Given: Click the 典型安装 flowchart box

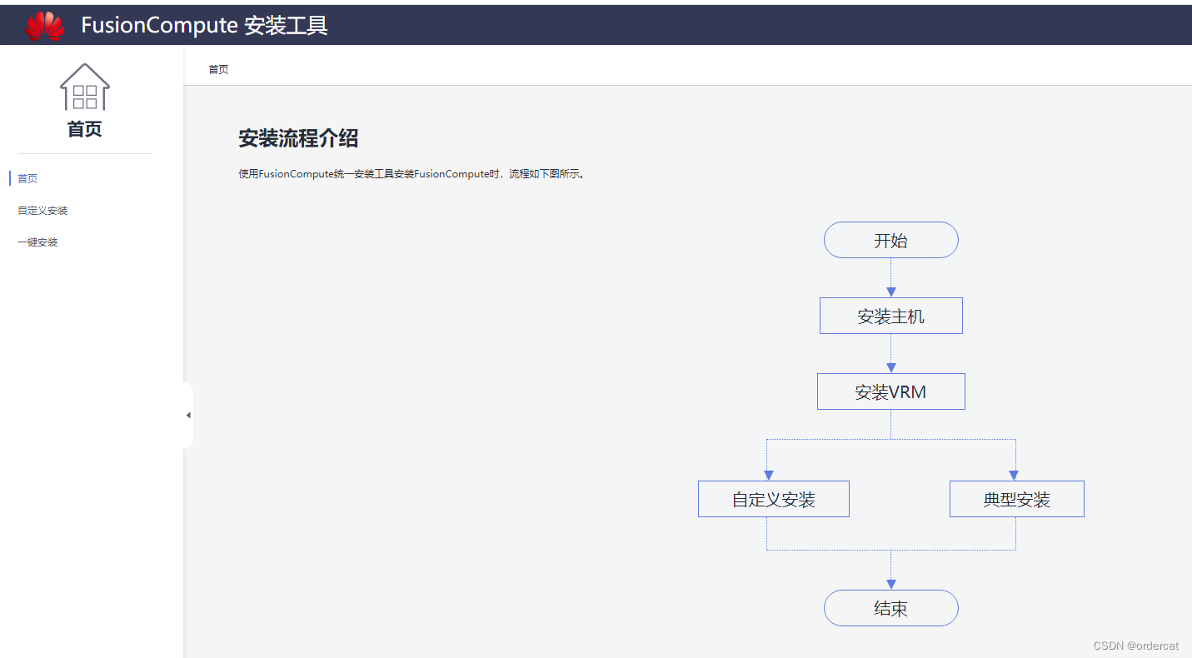Looking at the screenshot, I should coord(1016,499).
